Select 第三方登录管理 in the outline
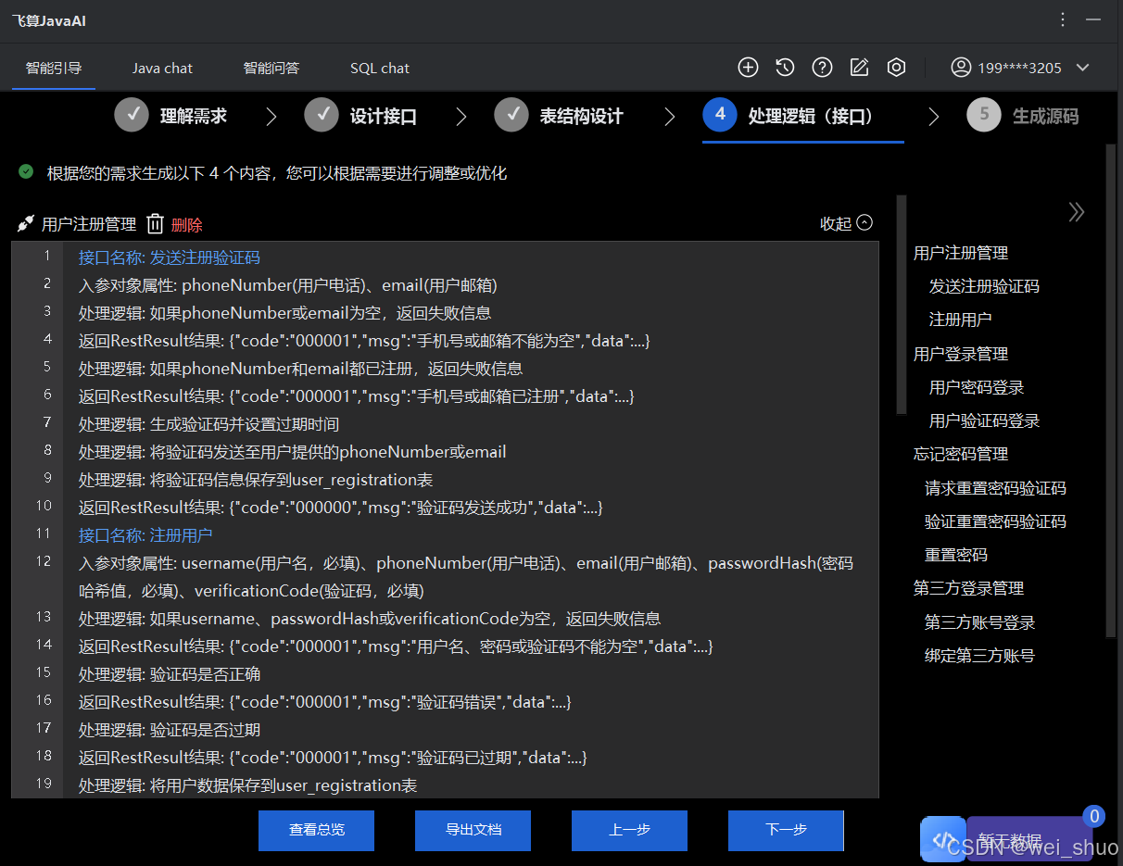The height and width of the screenshot is (866, 1123). coord(968,588)
